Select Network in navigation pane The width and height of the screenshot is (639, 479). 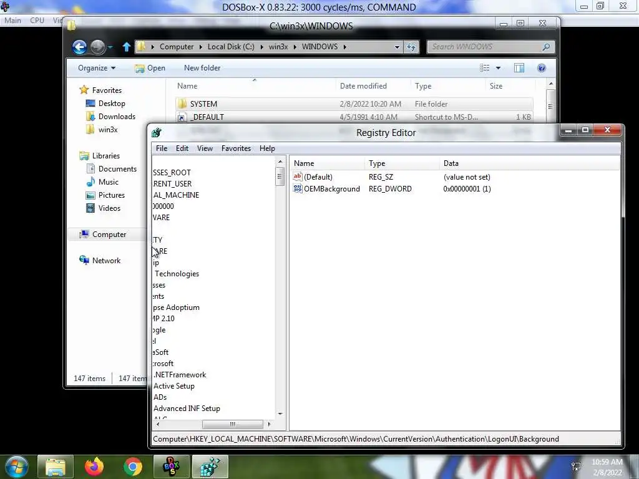click(100, 261)
